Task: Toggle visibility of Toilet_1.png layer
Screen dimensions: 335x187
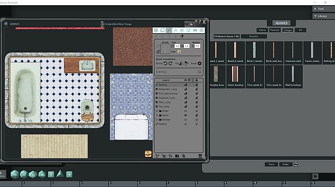Action: point(186,102)
